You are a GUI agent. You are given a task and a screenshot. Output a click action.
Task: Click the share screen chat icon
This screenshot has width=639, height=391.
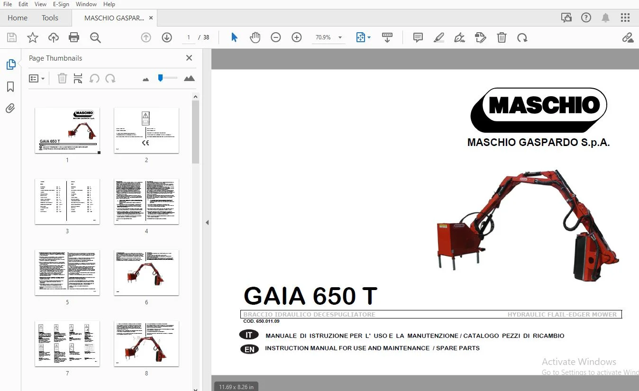coord(566,18)
